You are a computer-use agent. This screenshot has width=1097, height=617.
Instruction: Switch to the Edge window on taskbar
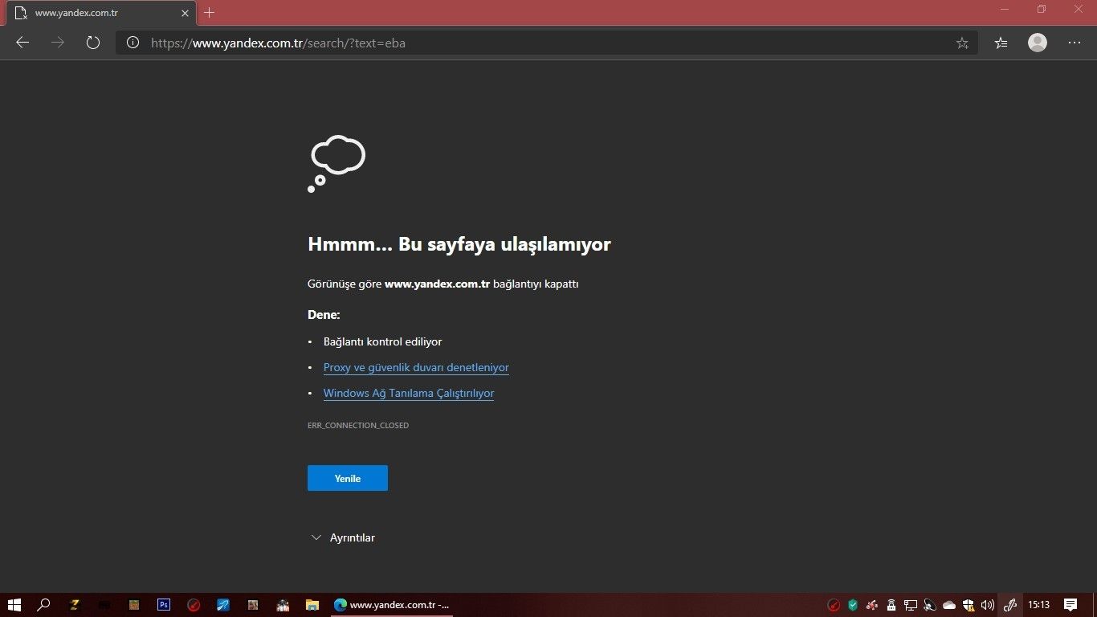point(392,605)
